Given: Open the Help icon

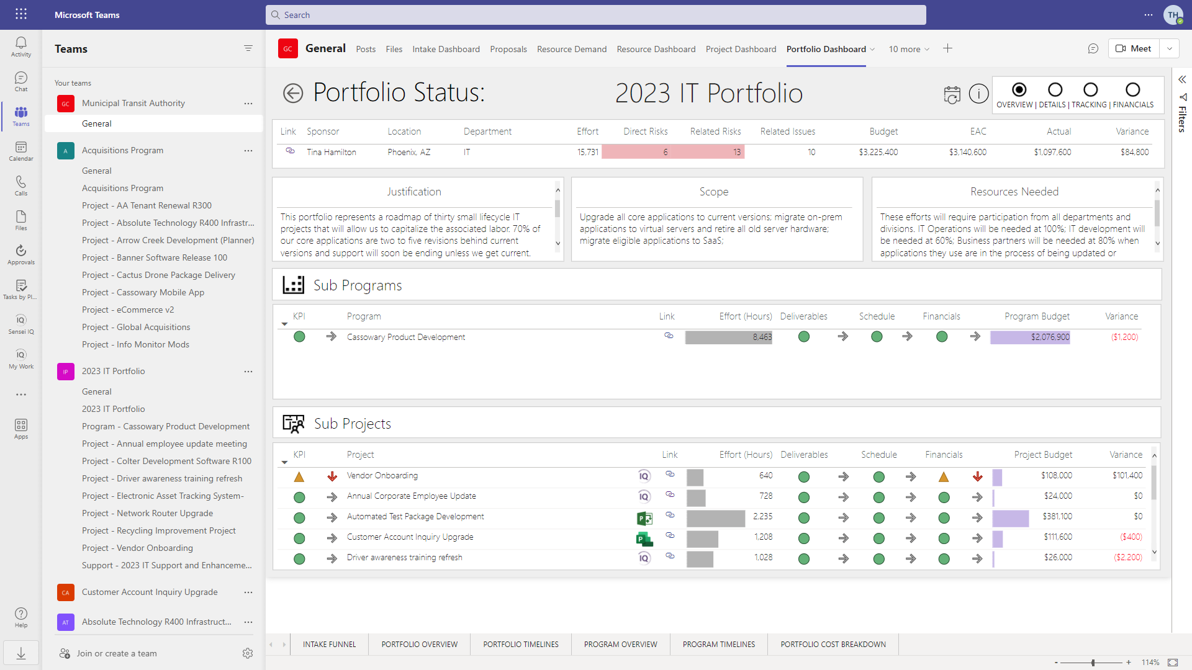Looking at the screenshot, I should point(21,617).
